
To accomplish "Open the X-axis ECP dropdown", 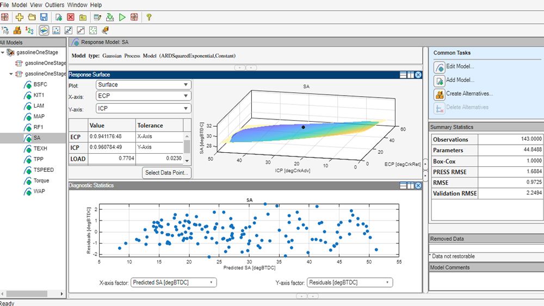I will [143, 96].
